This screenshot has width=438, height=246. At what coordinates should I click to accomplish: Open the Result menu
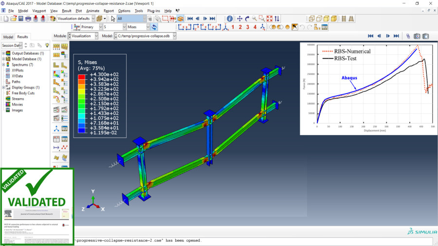tap(67, 11)
